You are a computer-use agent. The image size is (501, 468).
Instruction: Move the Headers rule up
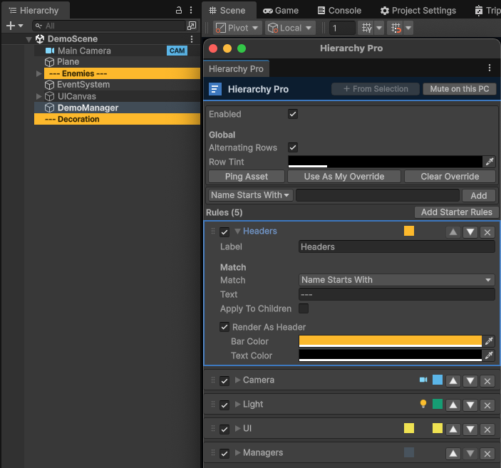453,232
